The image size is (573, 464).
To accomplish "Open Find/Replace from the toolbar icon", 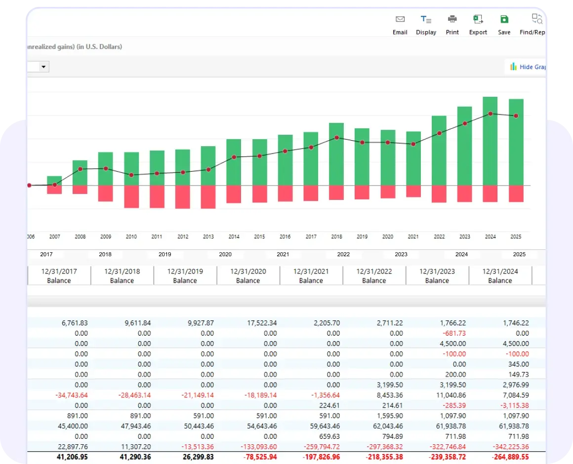I will tap(536, 19).
